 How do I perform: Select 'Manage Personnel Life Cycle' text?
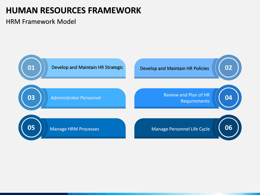coord(181,129)
